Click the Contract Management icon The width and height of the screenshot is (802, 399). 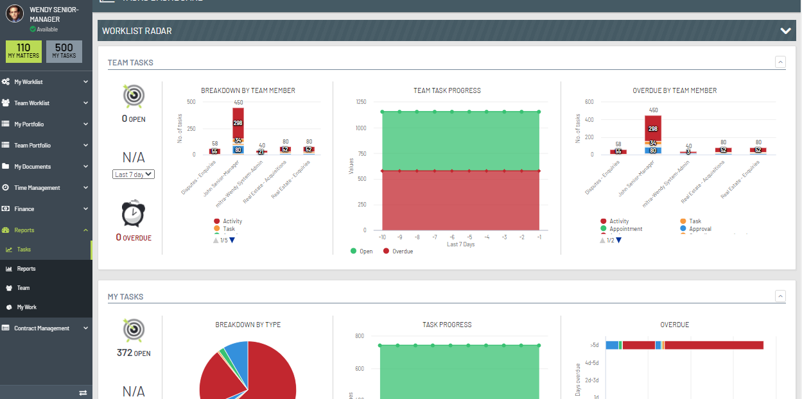tap(6, 328)
